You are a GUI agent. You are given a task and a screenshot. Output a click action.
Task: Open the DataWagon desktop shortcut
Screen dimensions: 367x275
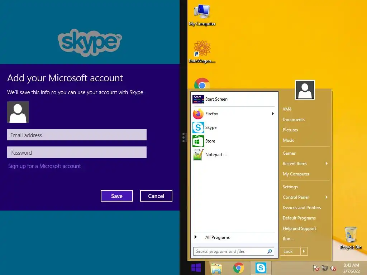(202, 52)
